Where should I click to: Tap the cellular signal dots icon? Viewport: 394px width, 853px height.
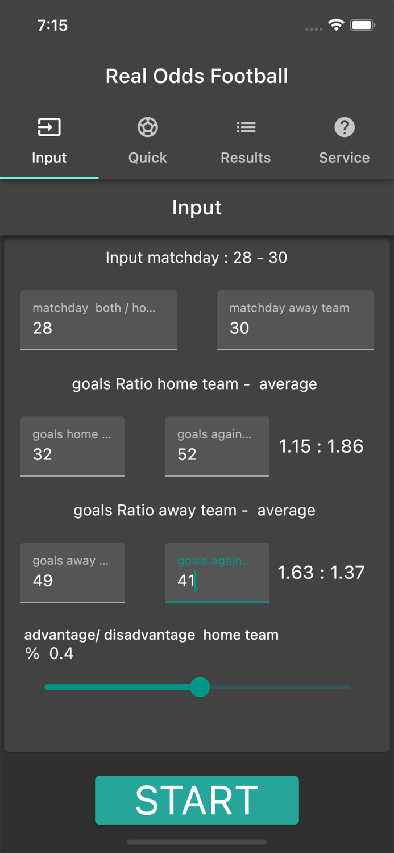point(313,27)
